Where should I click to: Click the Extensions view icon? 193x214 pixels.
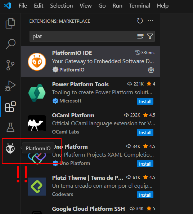pos(10,107)
